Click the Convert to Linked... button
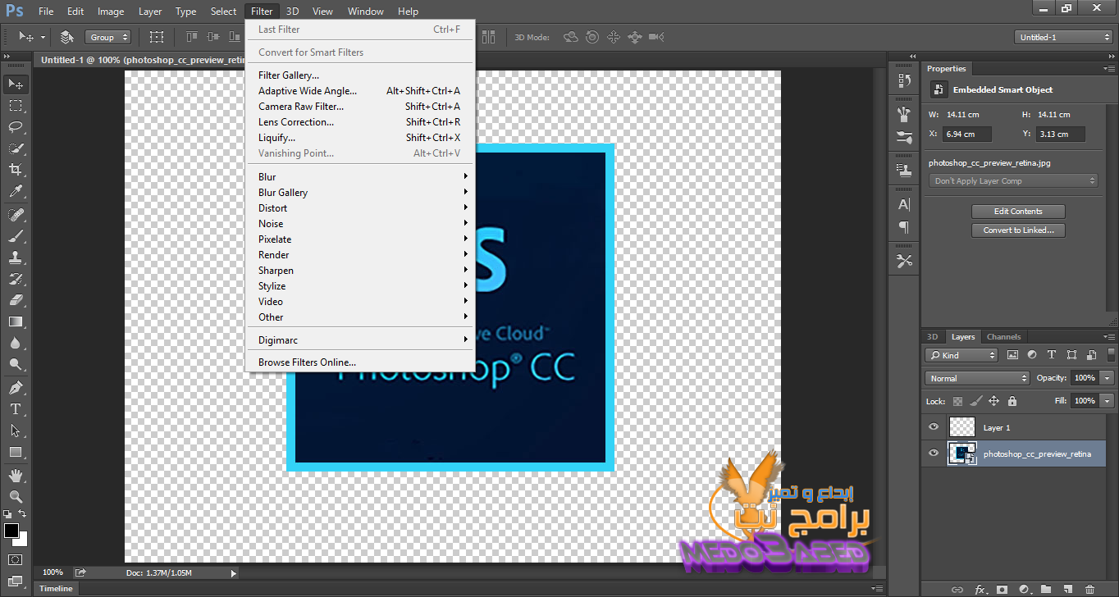1119x597 pixels. [1018, 230]
